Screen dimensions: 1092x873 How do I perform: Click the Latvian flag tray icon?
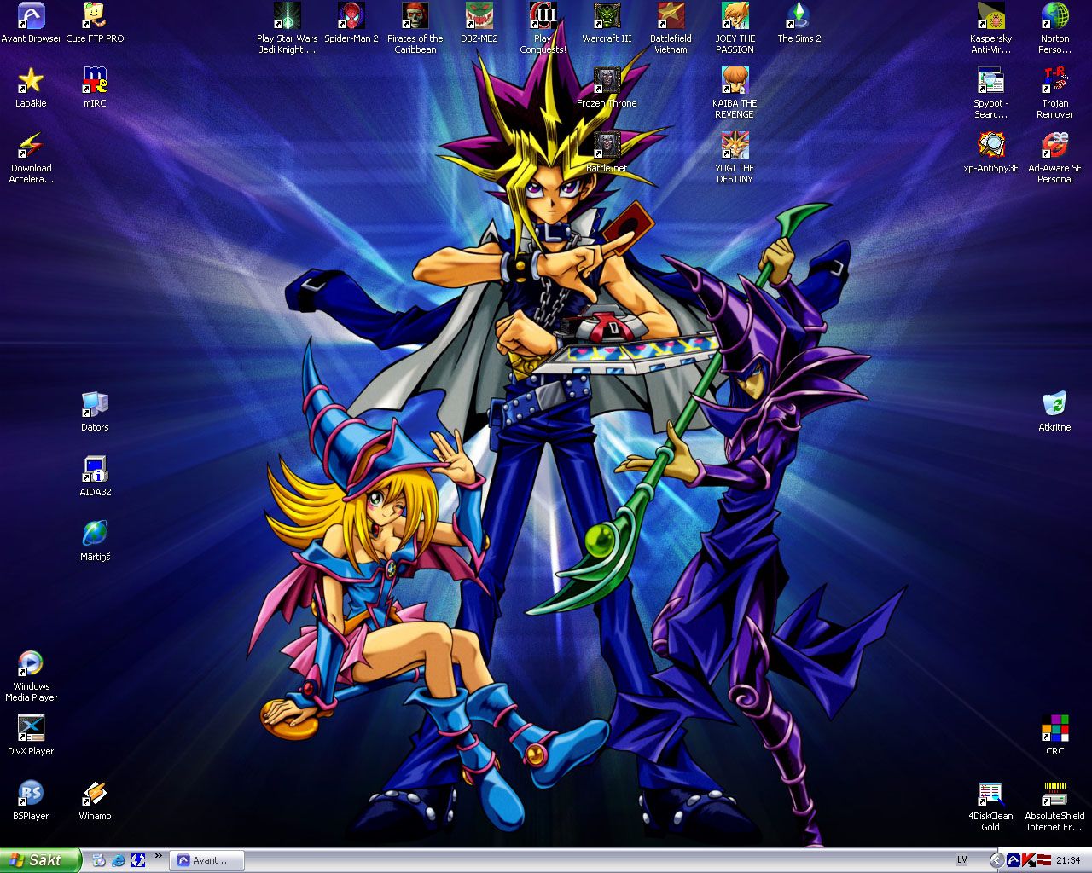(x=1043, y=860)
